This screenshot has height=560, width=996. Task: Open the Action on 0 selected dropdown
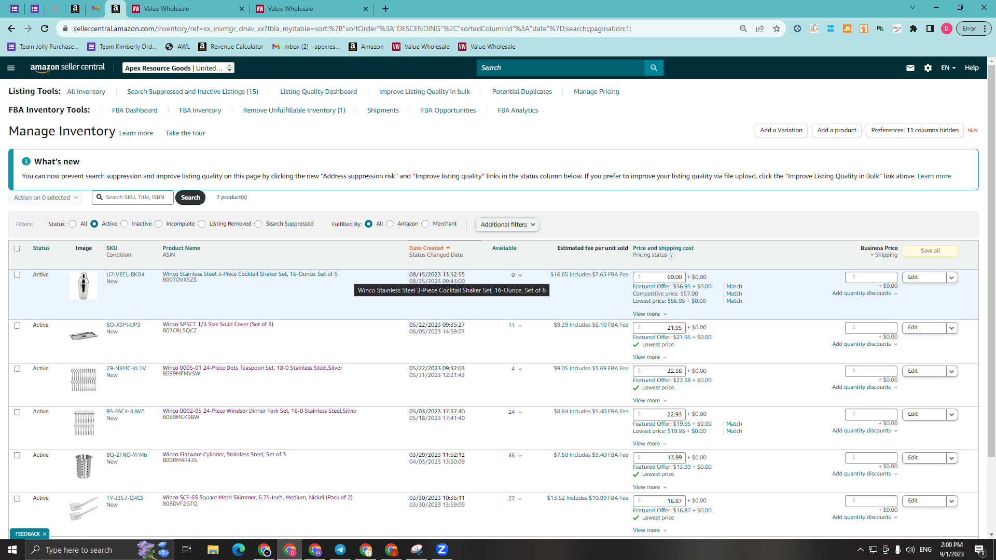[45, 198]
